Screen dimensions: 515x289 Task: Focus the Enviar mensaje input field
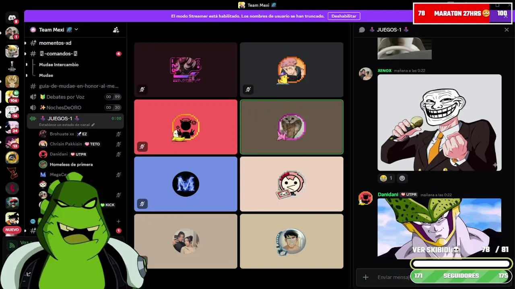(x=394, y=277)
